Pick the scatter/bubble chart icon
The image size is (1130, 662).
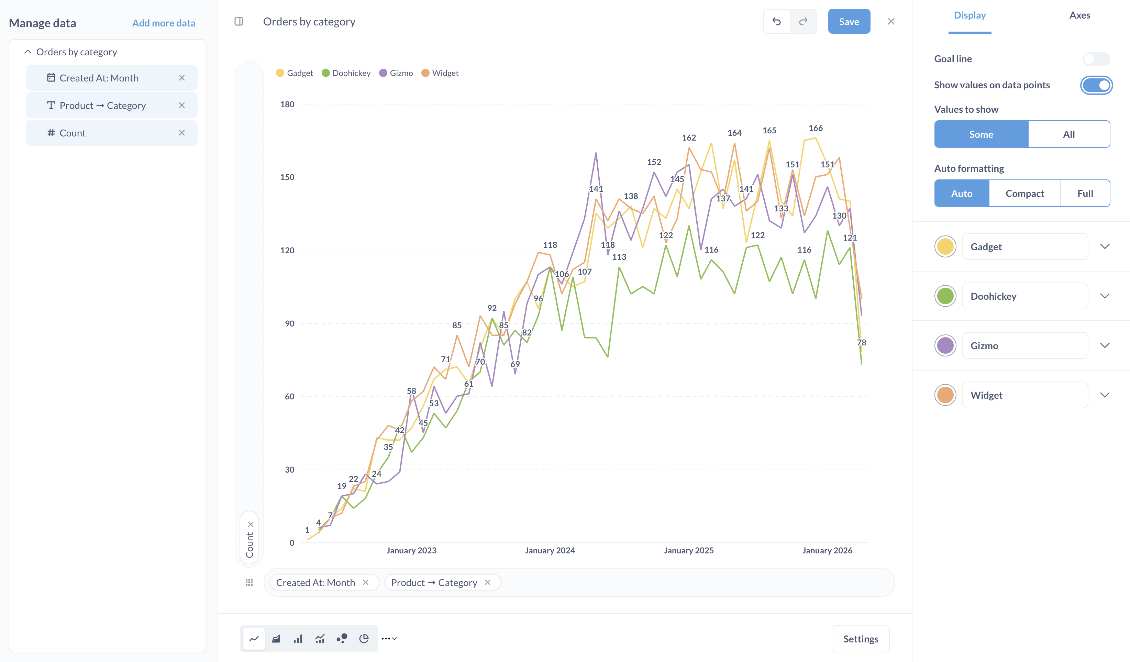[342, 639]
